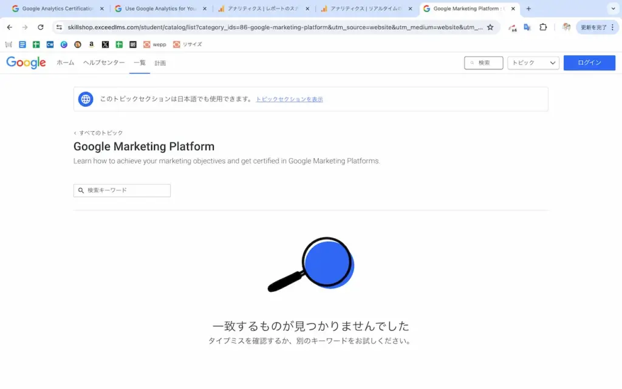The height and width of the screenshot is (389, 622).
Task: Go back to the previous page
Action: (x=10, y=27)
